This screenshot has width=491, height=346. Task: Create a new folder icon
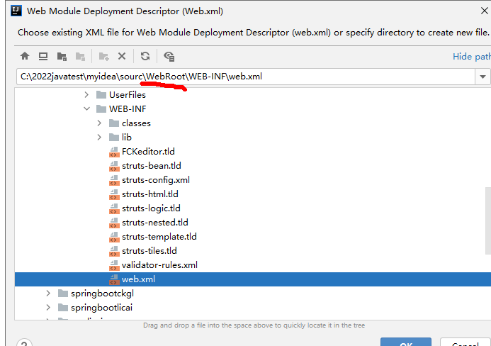[103, 57]
